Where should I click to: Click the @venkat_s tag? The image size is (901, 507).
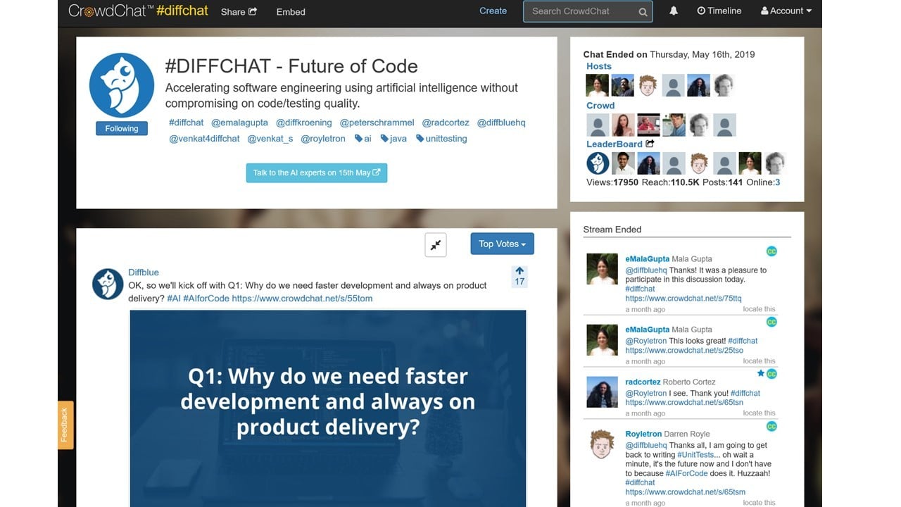(x=270, y=139)
